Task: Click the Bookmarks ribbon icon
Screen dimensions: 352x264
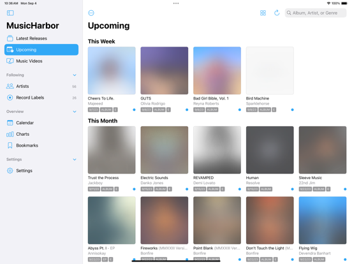Action: 10,145
